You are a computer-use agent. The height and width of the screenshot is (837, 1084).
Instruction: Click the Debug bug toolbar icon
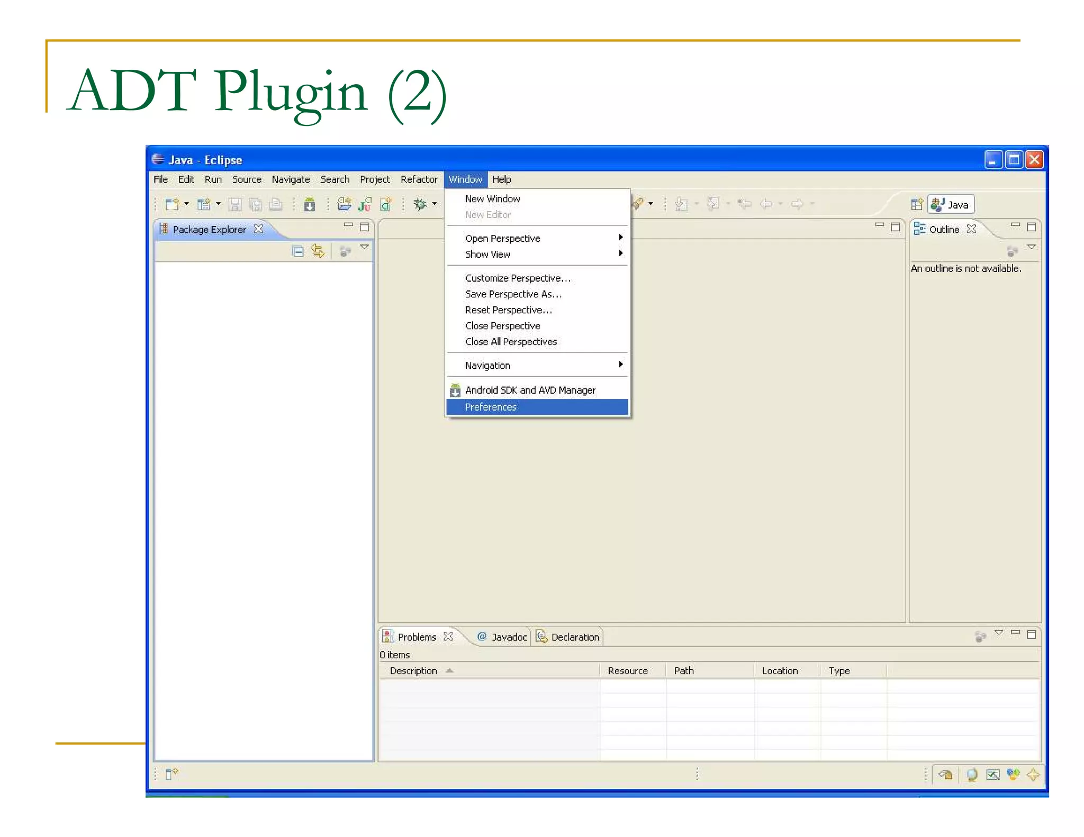pos(420,204)
